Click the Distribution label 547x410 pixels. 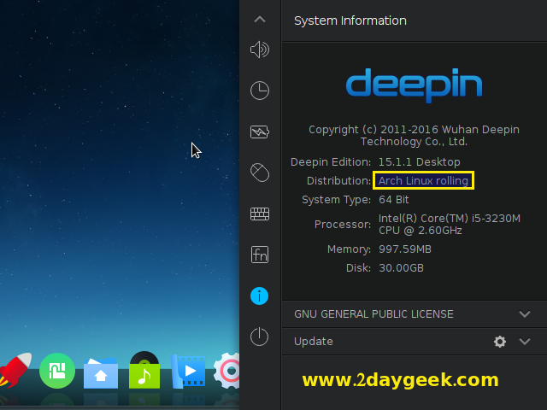(x=338, y=180)
